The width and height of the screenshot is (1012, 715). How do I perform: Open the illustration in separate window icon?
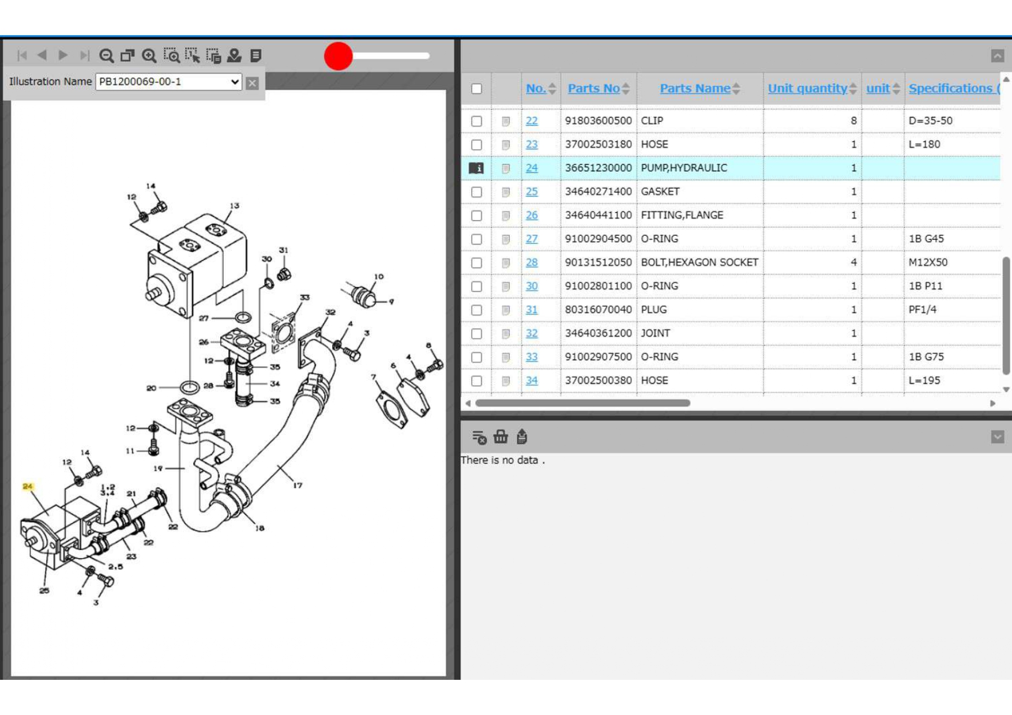pyautogui.click(x=127, y=55)
